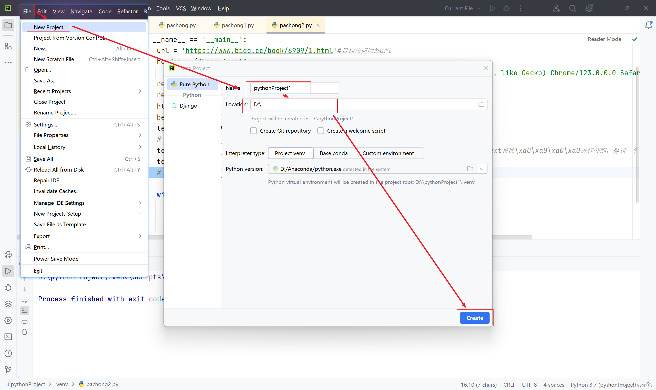This screenshot has width=656, height=390.
Task: Select Settings... from the File menu
Action: click(x=45, y=124)
